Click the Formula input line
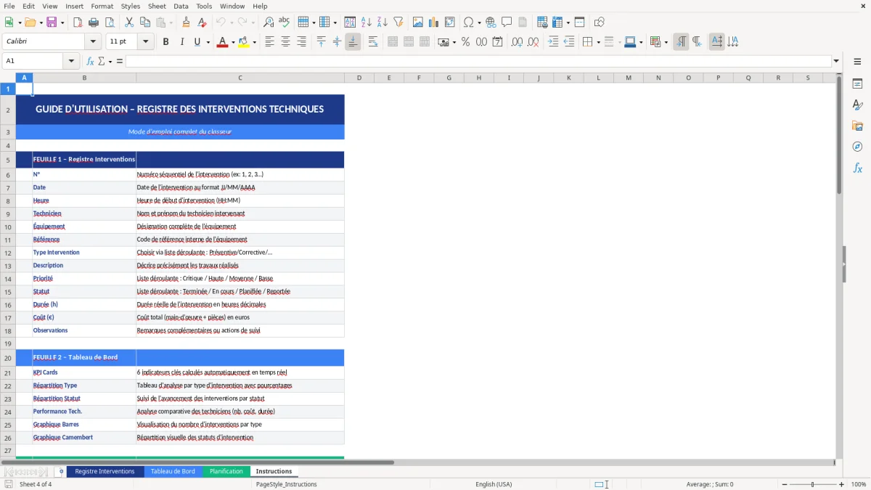This screenshot has height=490, width=871. (x=478, y=61)
